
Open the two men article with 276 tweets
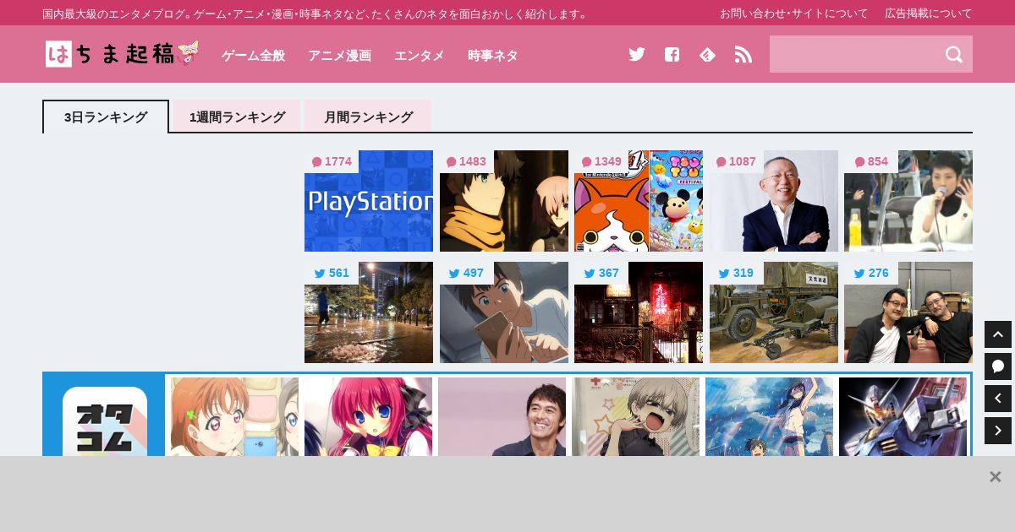click(x=908, y=312)
